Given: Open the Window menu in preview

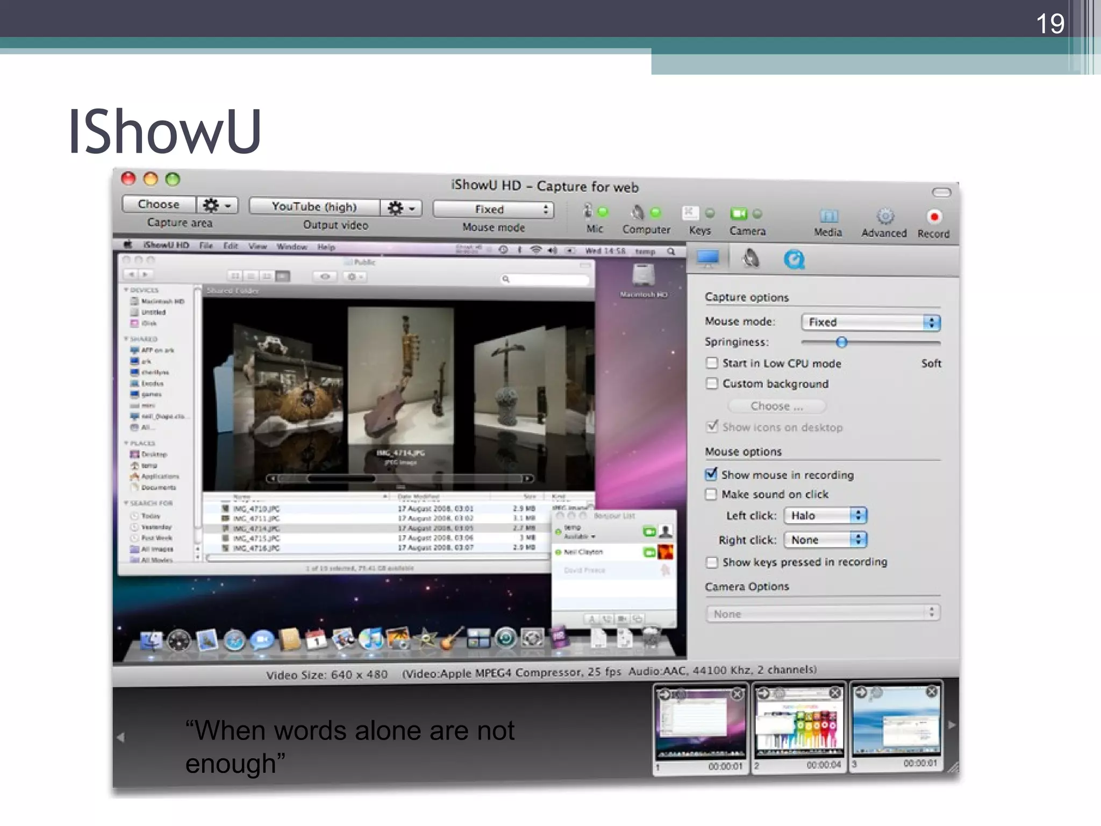Looking at the screenshot, I should [x=292, y=247].
